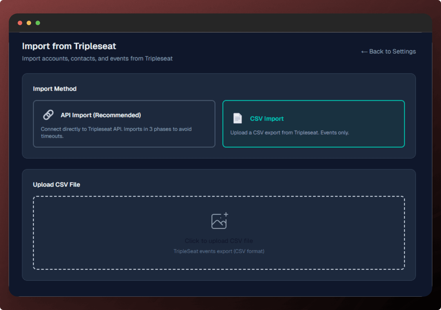Minimize the window with the yellow button
The image size is (441, 310).
pyautogui.click(x=29, y=23)
